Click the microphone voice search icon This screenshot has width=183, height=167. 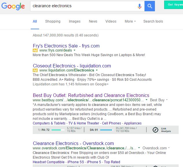(x=140, y=6)
